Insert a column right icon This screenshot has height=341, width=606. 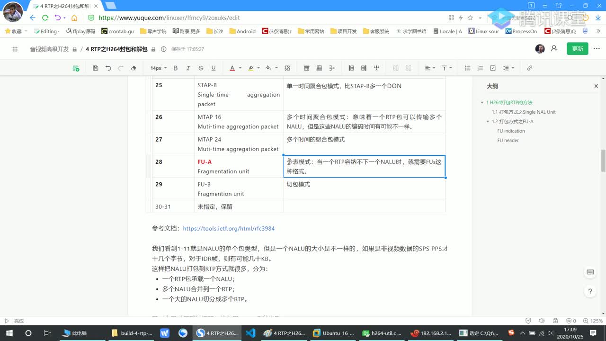[x=364, y=68]
